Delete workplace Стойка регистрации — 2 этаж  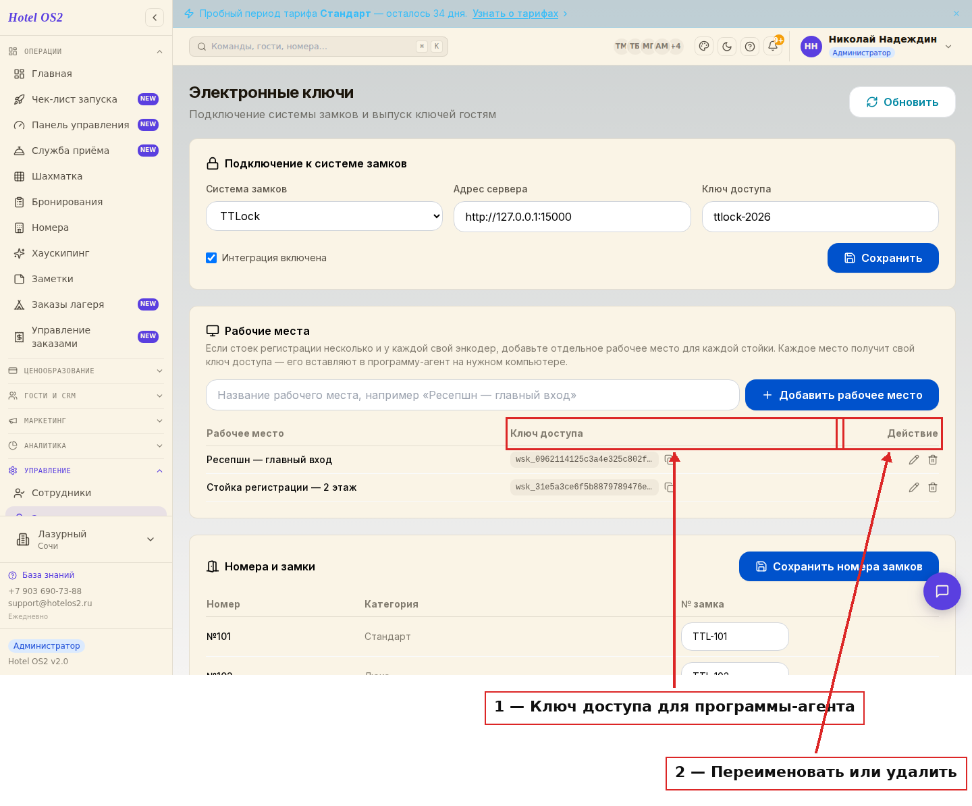pos(933,487)
